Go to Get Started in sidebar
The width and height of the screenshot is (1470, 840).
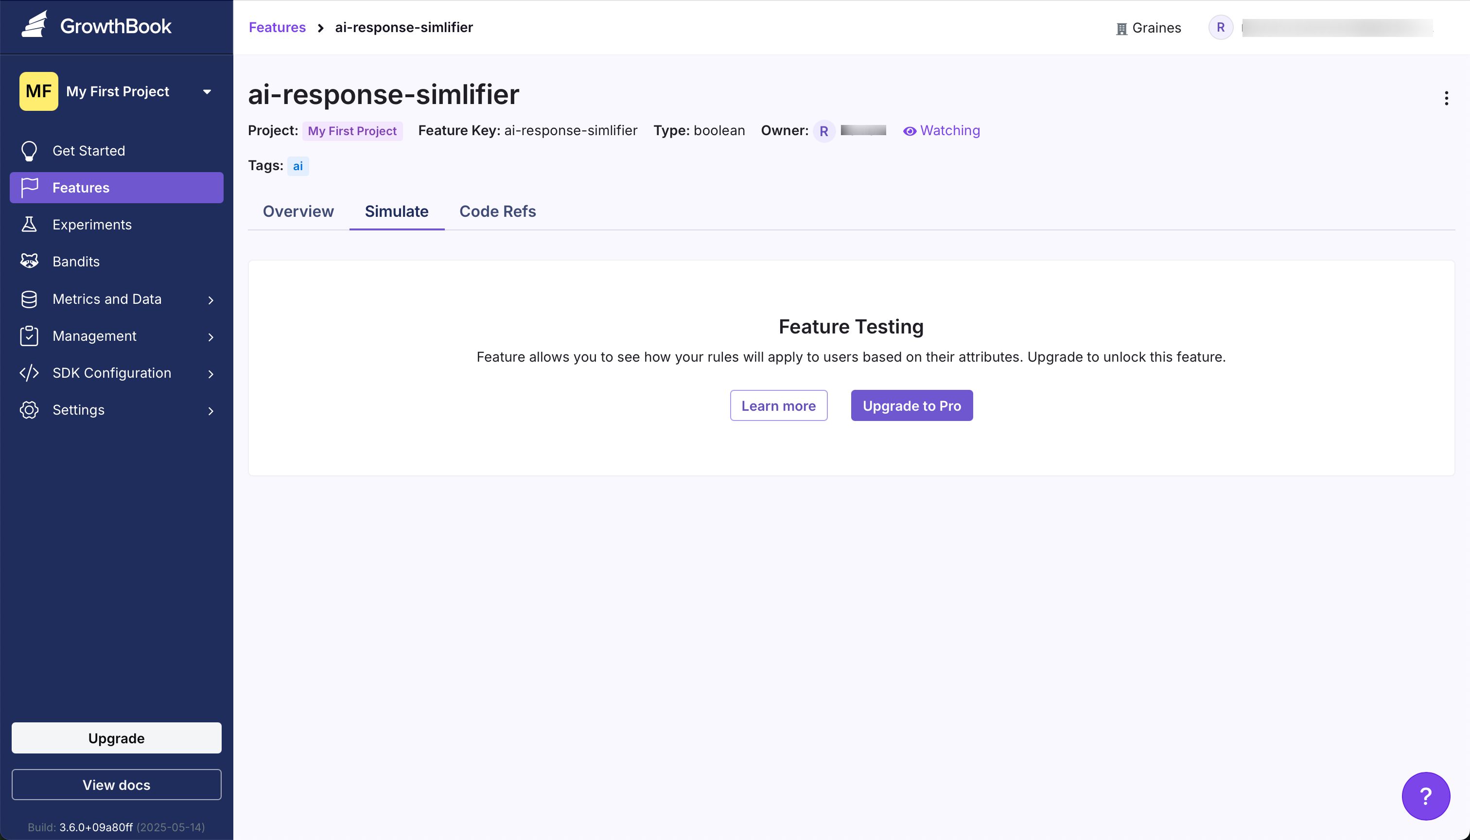(117, 151)
